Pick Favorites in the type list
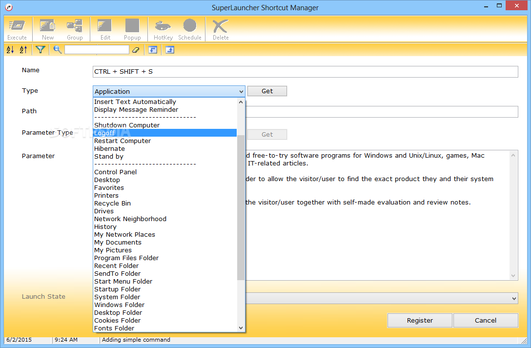This screenshot has height=348, width=531. (165, 187)
